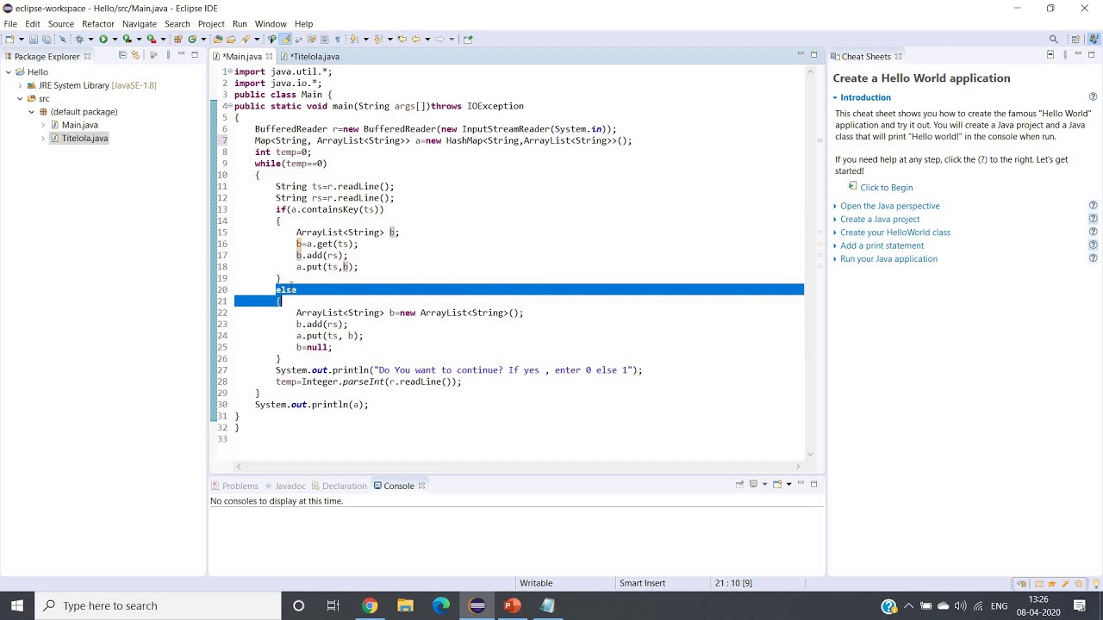1103x620 pixels.
Task: Open the 'Create a Java project' step
Action: pyautogui.click(x=880, y=219)
